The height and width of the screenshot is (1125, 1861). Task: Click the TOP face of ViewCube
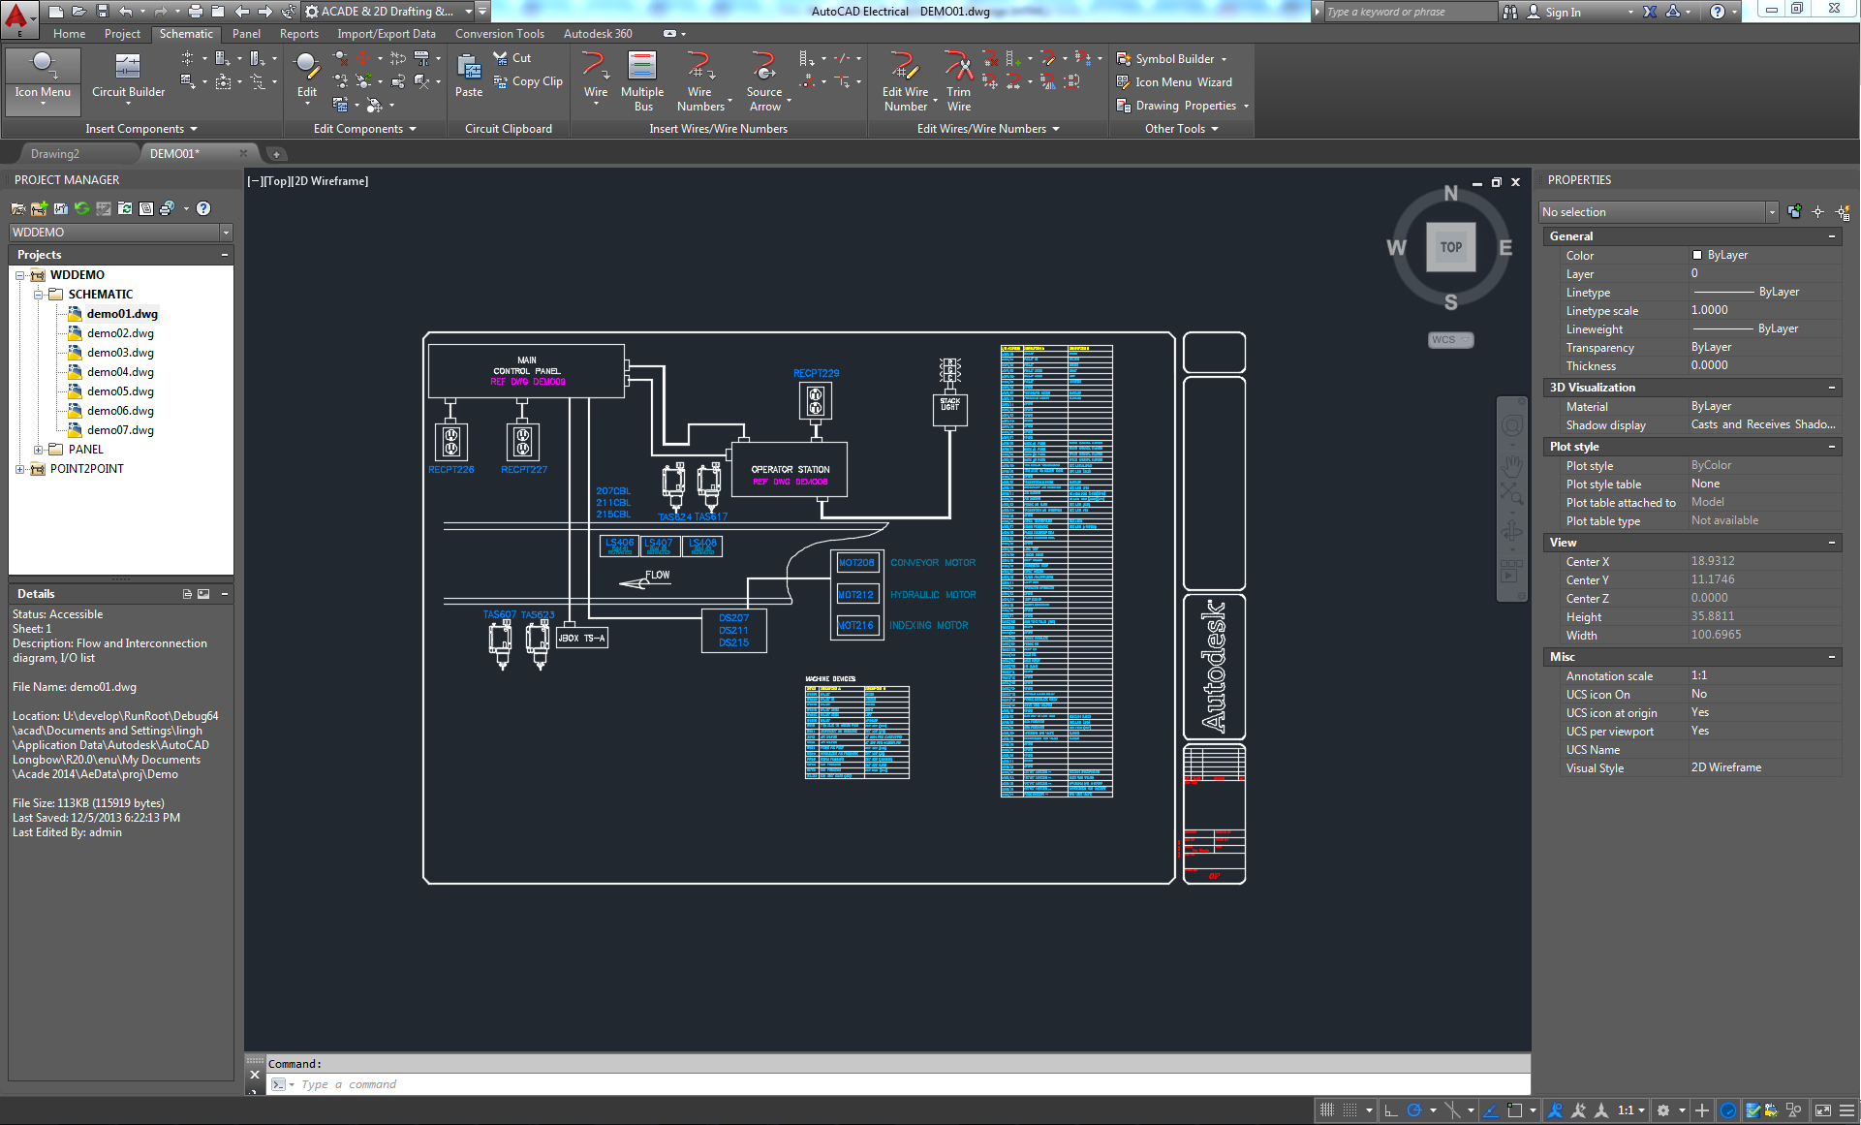click(x=1450, y=247)
